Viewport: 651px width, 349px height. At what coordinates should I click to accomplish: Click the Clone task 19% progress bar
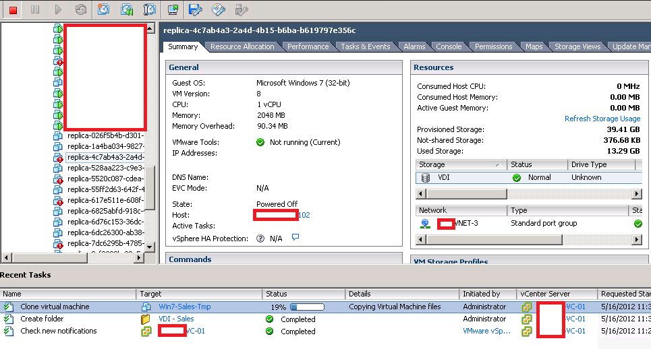click(x=307, y=307)
